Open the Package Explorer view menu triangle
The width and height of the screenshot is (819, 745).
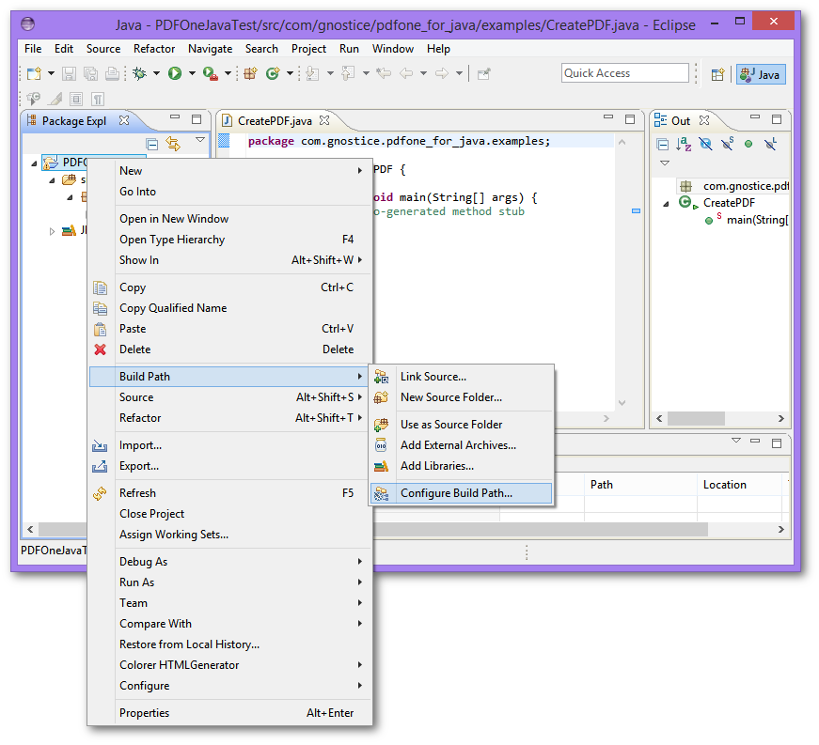(200, 139)
